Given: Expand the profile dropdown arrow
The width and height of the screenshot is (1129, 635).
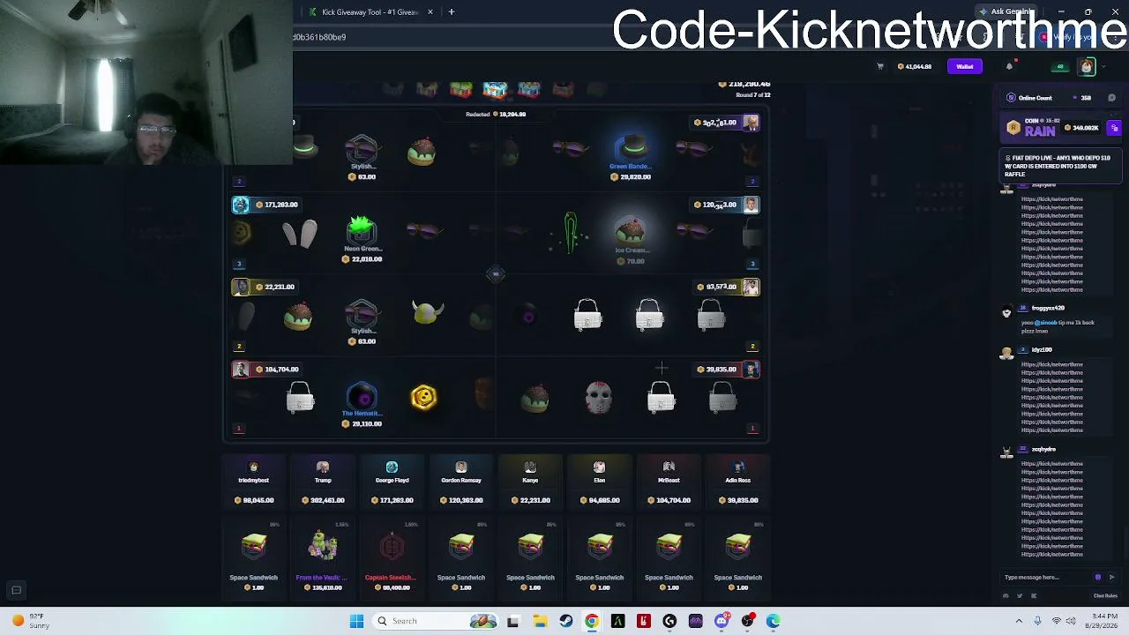Looking at the screenshot, I should [1103, 66].
